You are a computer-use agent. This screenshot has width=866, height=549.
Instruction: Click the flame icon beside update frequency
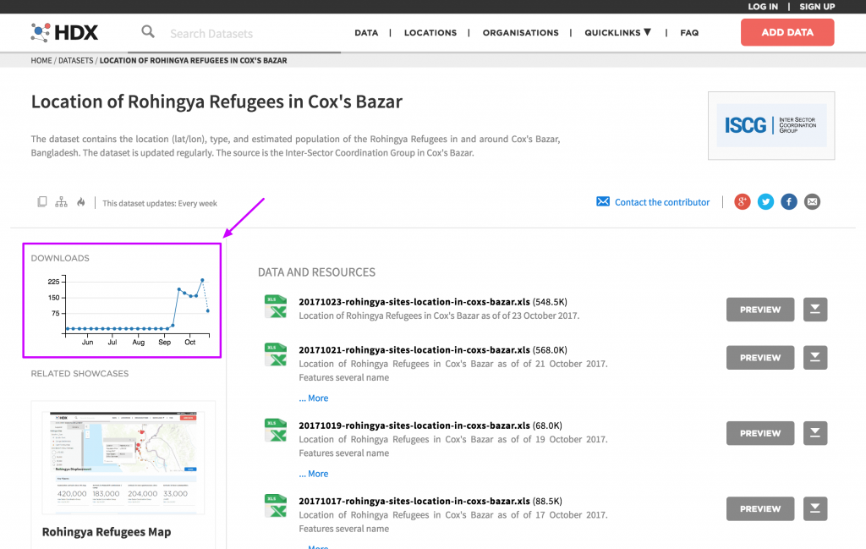(81, 202)
